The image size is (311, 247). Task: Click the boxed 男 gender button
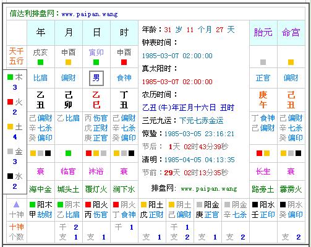(96, 78)
